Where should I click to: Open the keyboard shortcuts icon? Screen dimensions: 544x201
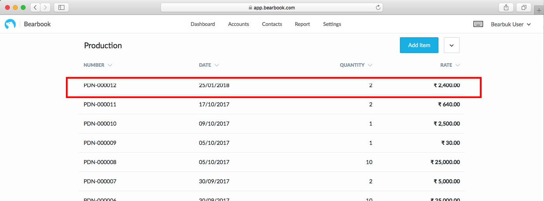(x=478, y=24)
